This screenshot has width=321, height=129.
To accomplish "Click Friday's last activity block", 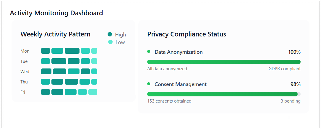I will click(93, 92).
